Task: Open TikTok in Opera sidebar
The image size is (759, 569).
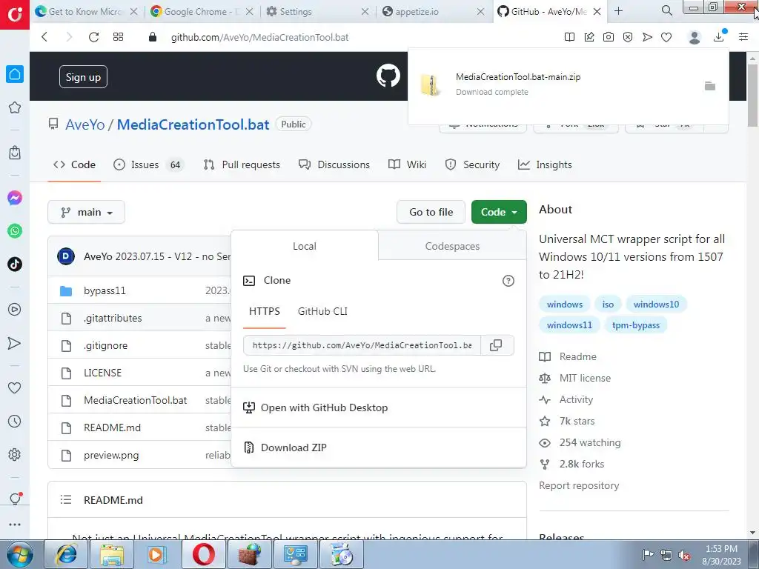Action: click(15, 264)
